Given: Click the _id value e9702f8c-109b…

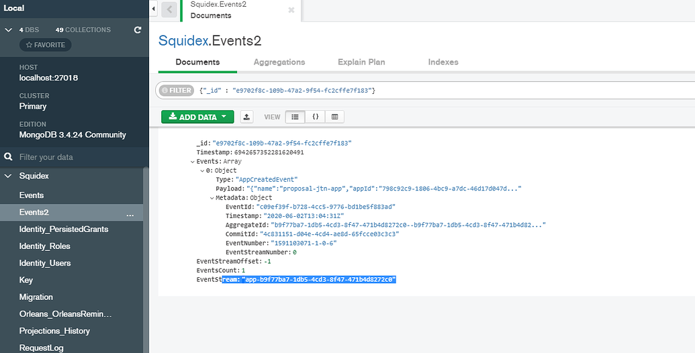Looking at the screenshot, I should [282, 143].
